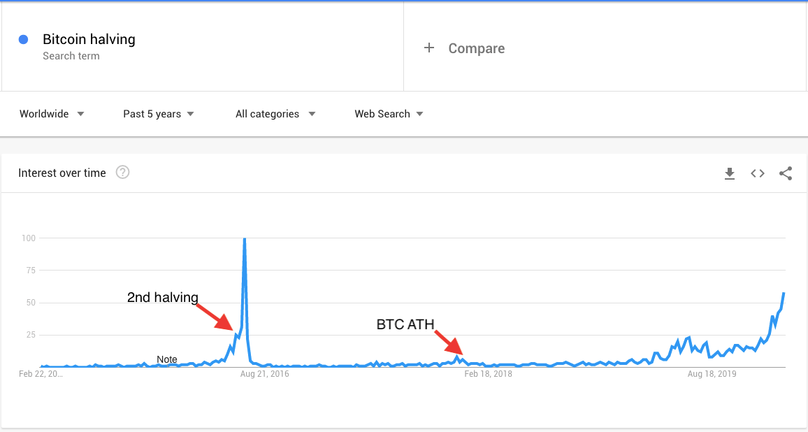This screenshot has width=808, height=432.
Task: Click the BTC ATH annotation label
Action: 405,324
